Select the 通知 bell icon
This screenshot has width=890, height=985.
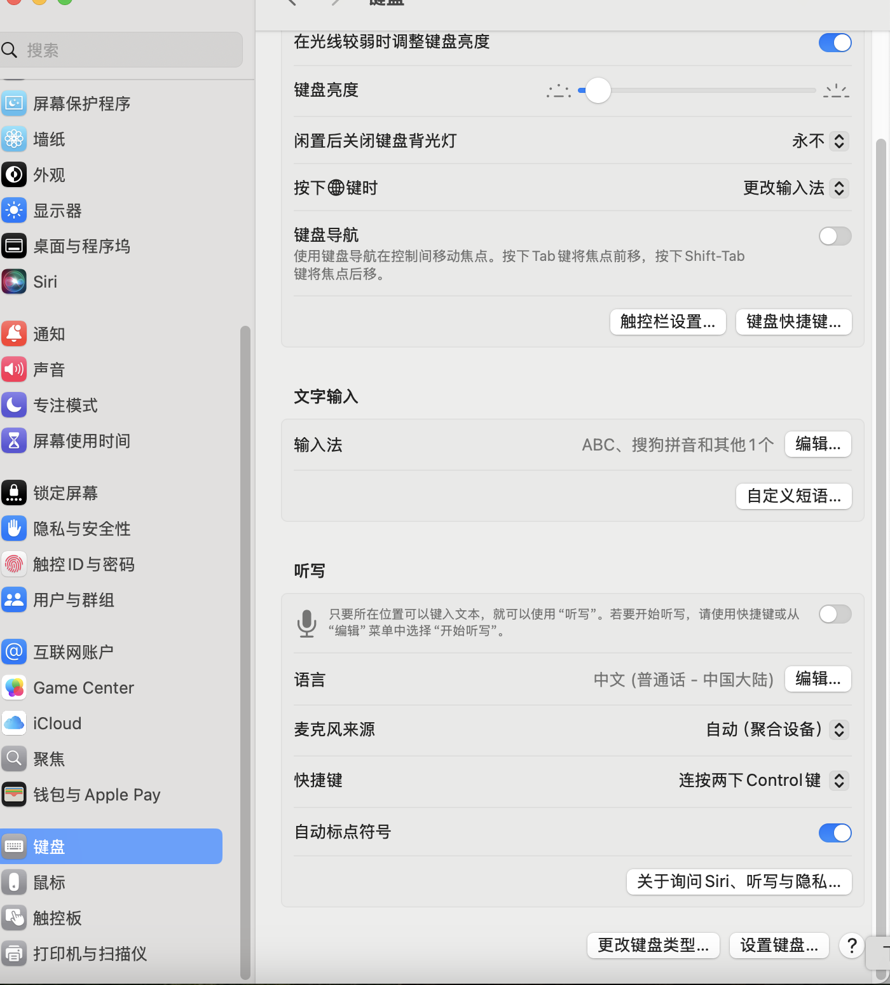point(14,334)
